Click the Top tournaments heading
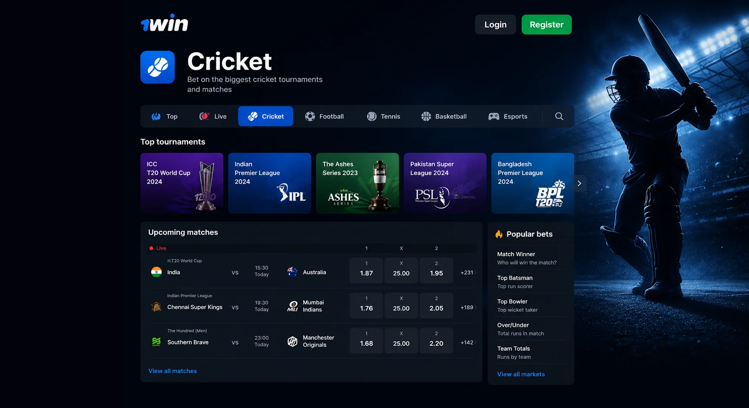Viewport: 749px width, 408px height. 173,142
